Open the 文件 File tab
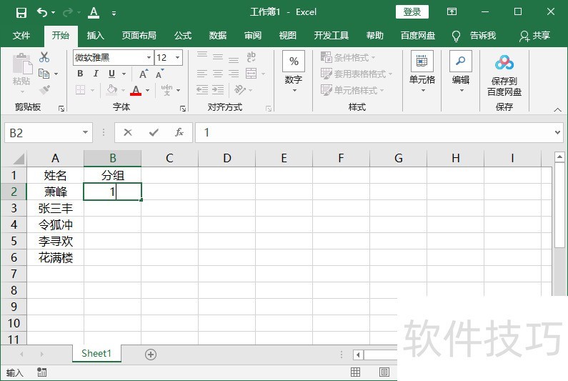The height and width of the screenshot is (381, 568). pyautogui.click(x=21, y=36)
